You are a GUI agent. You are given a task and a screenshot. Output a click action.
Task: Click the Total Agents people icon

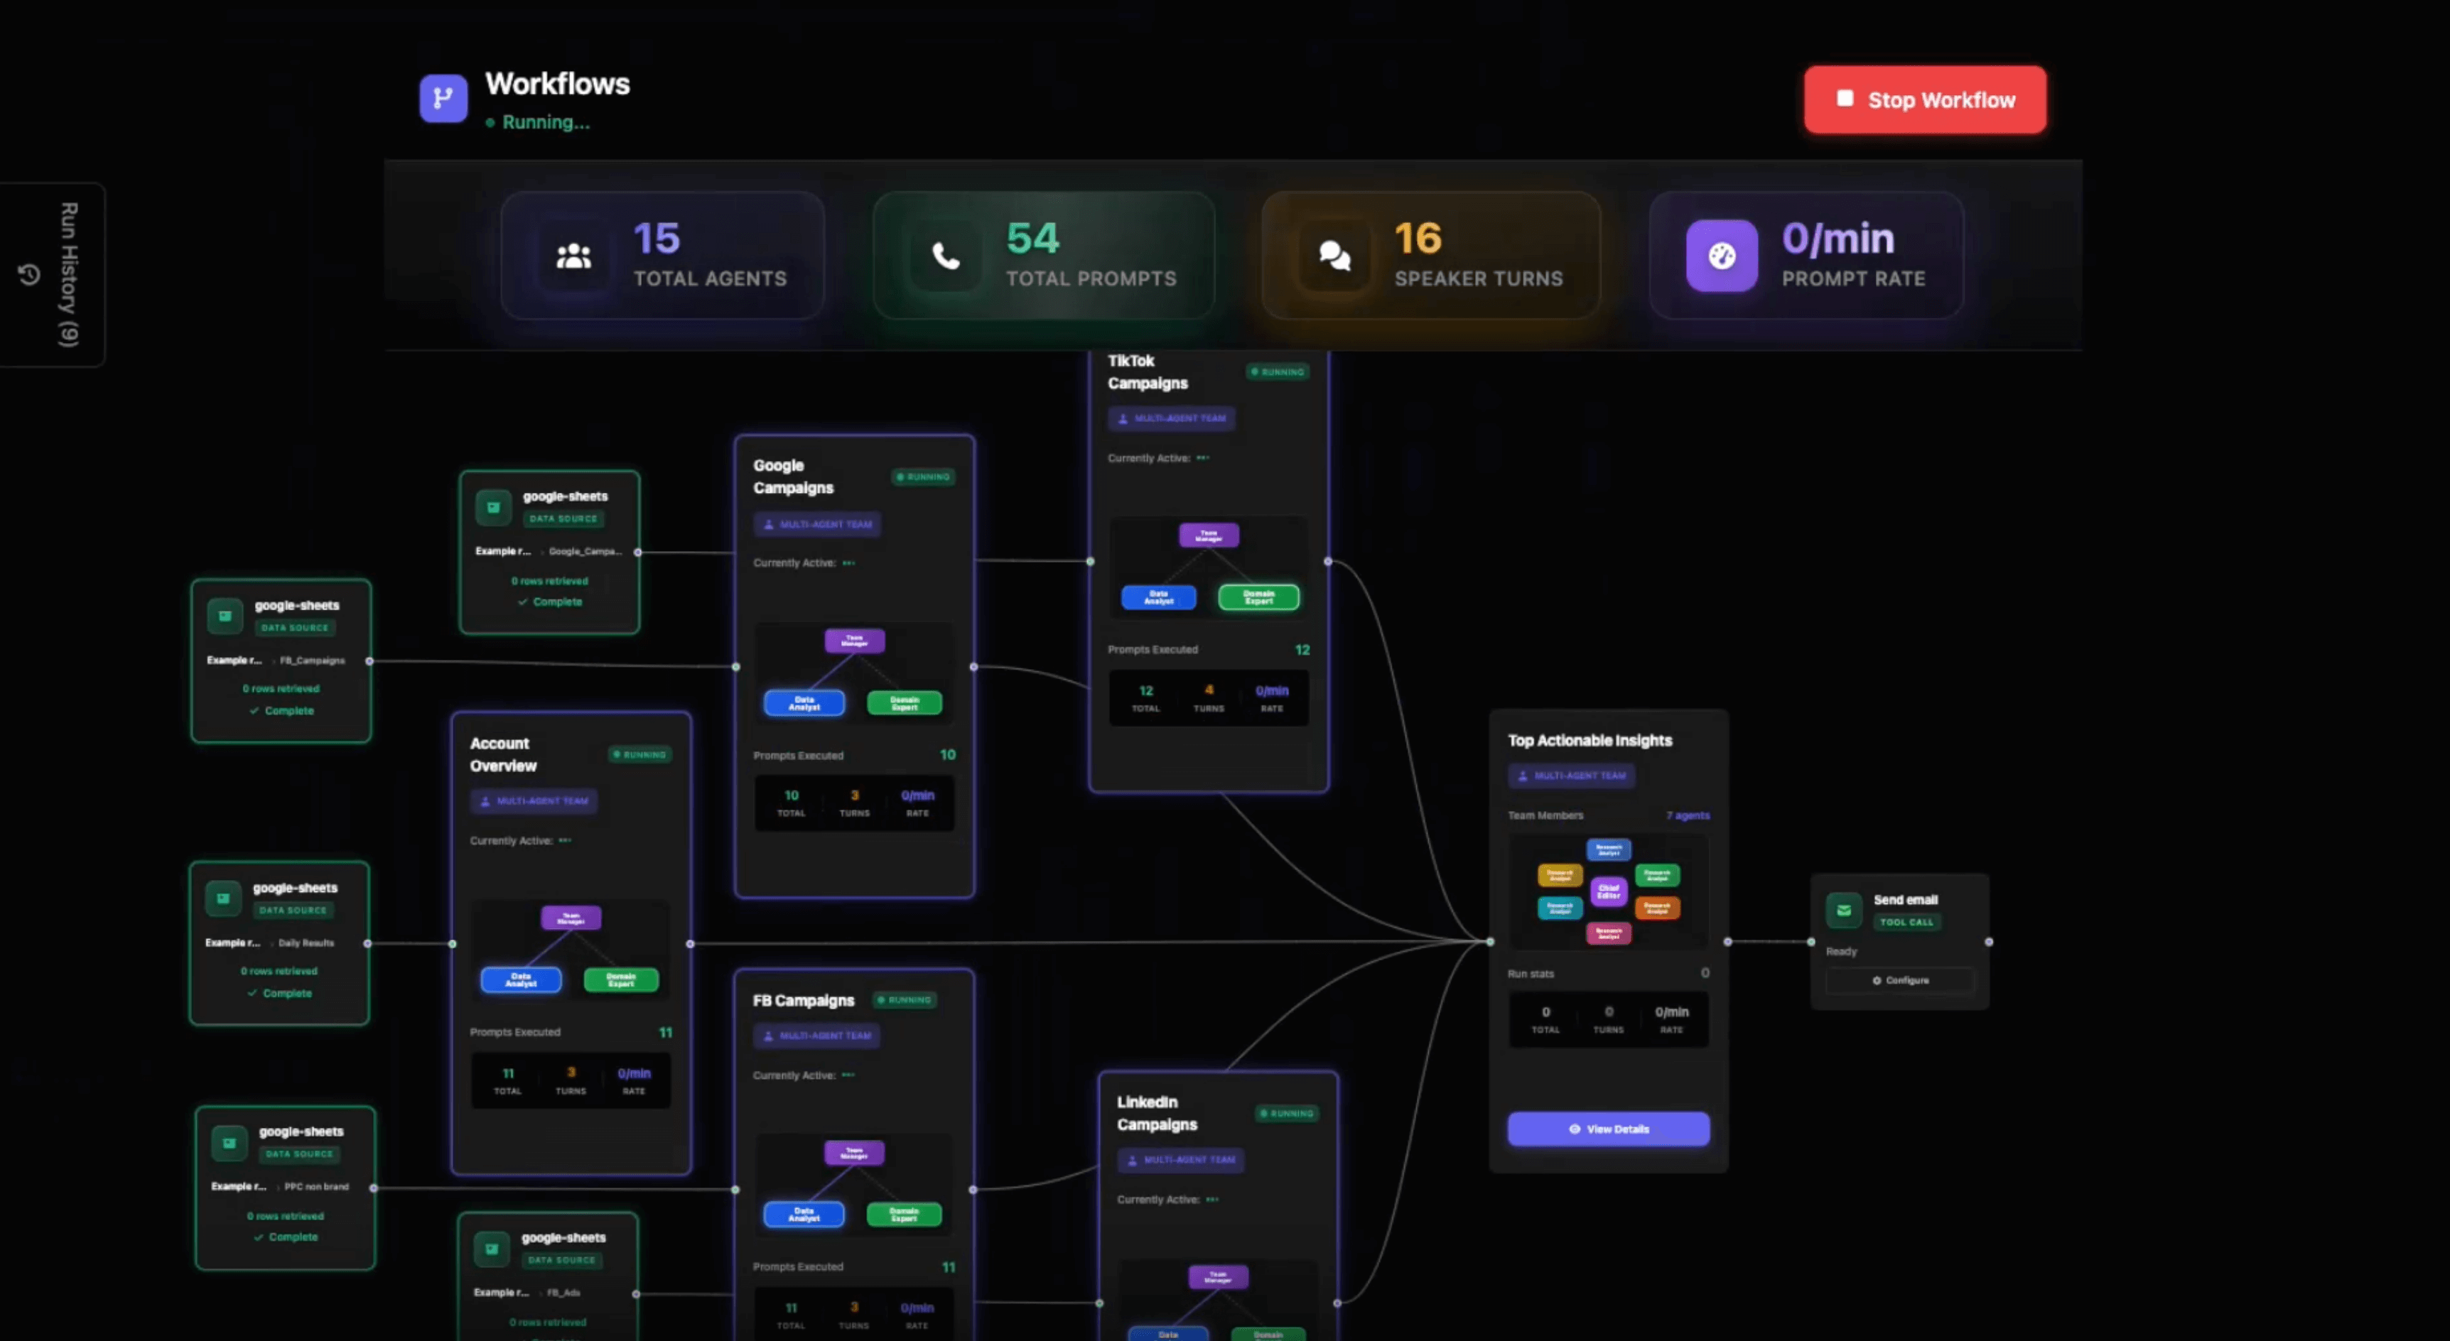tap(573, 256)
